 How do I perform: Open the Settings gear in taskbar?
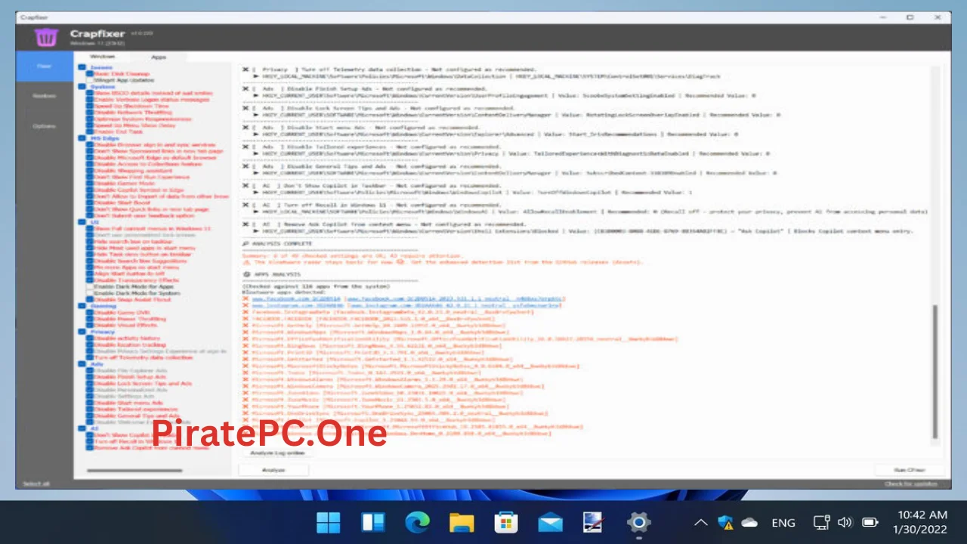click(638, 522)
